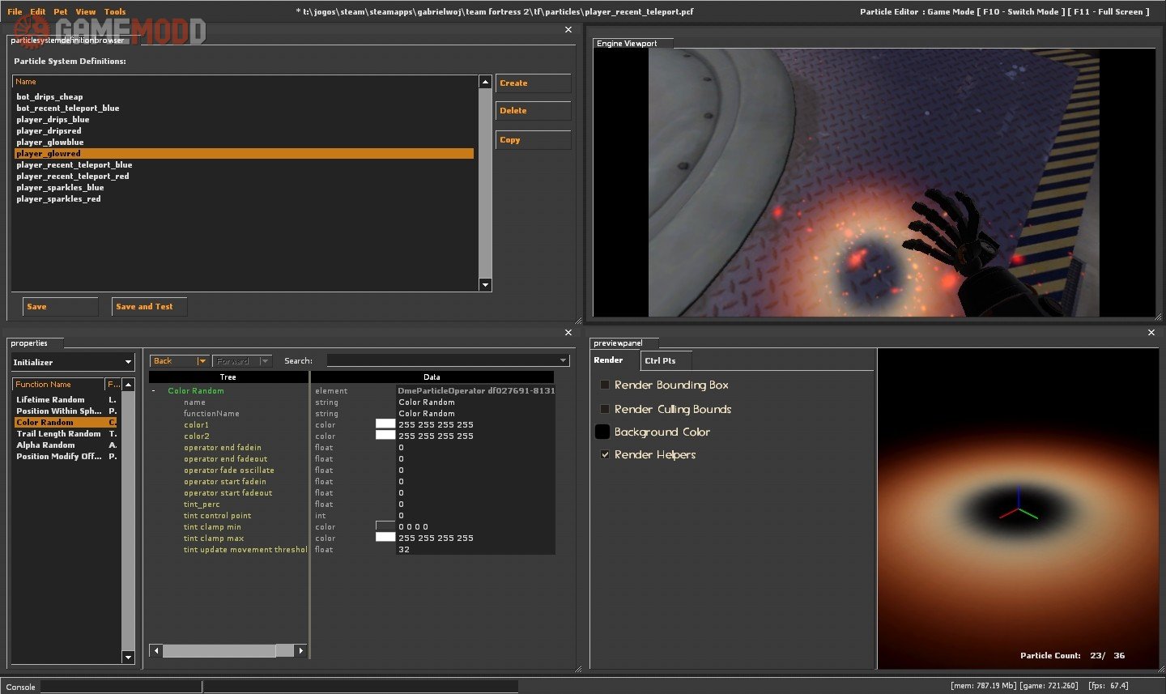The image size is (1166, 694).
Task: Click right scroll arrow under Tree view
Action: [301, 650]
